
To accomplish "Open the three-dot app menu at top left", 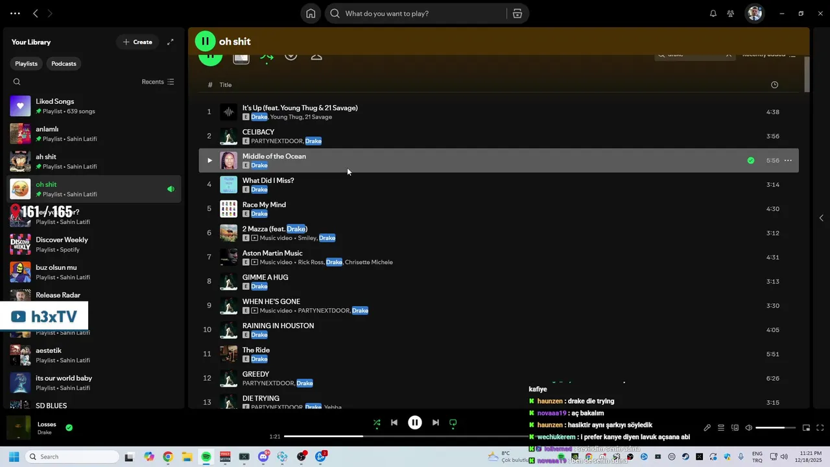I will coord(15,13).
